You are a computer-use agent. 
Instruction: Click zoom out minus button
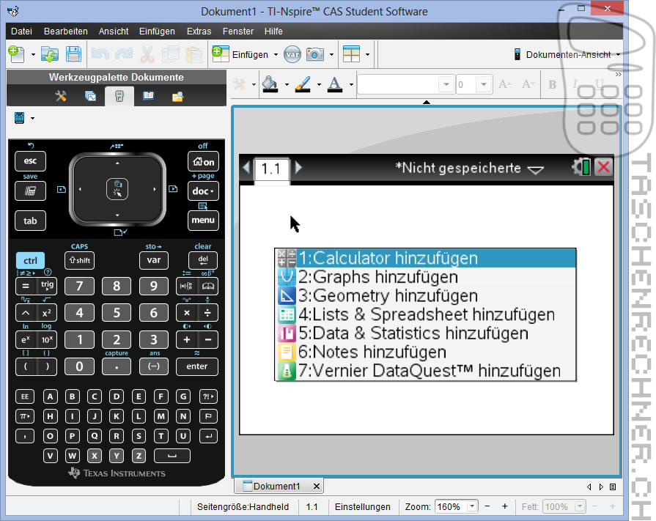487,506
